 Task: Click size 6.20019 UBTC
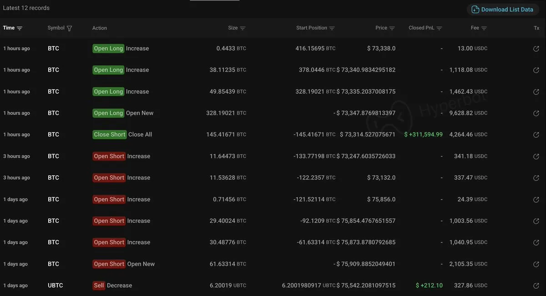(228, 286)
